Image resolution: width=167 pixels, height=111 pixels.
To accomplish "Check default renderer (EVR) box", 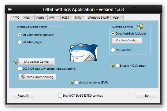I will (76, 82).
